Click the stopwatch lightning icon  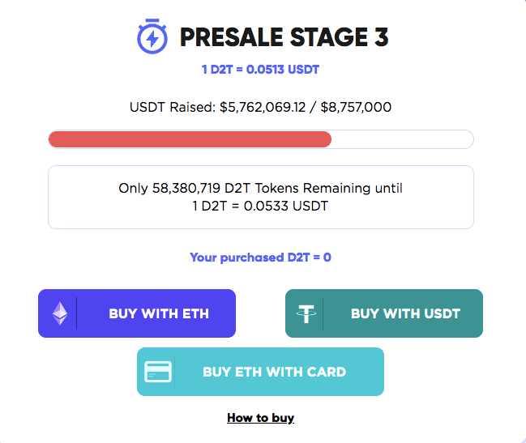(x=152, y=36)
